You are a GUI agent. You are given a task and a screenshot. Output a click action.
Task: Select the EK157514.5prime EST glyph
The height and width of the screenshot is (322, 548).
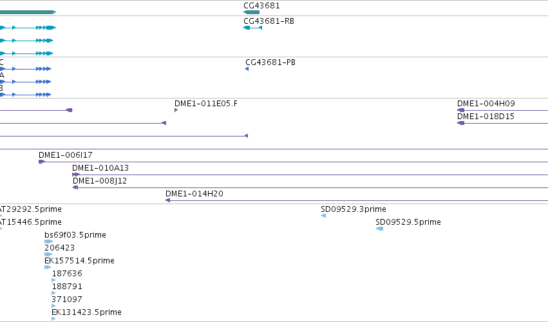48,267
